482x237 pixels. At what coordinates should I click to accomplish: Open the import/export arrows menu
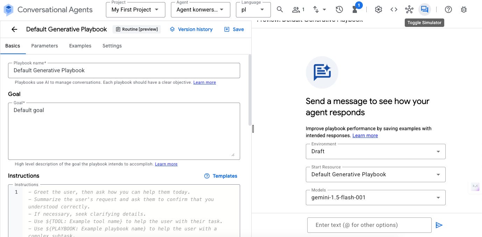pos(319,9)
